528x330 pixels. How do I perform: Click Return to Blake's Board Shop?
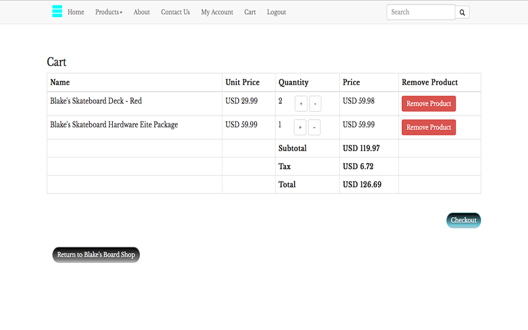(x=96, y=255)
